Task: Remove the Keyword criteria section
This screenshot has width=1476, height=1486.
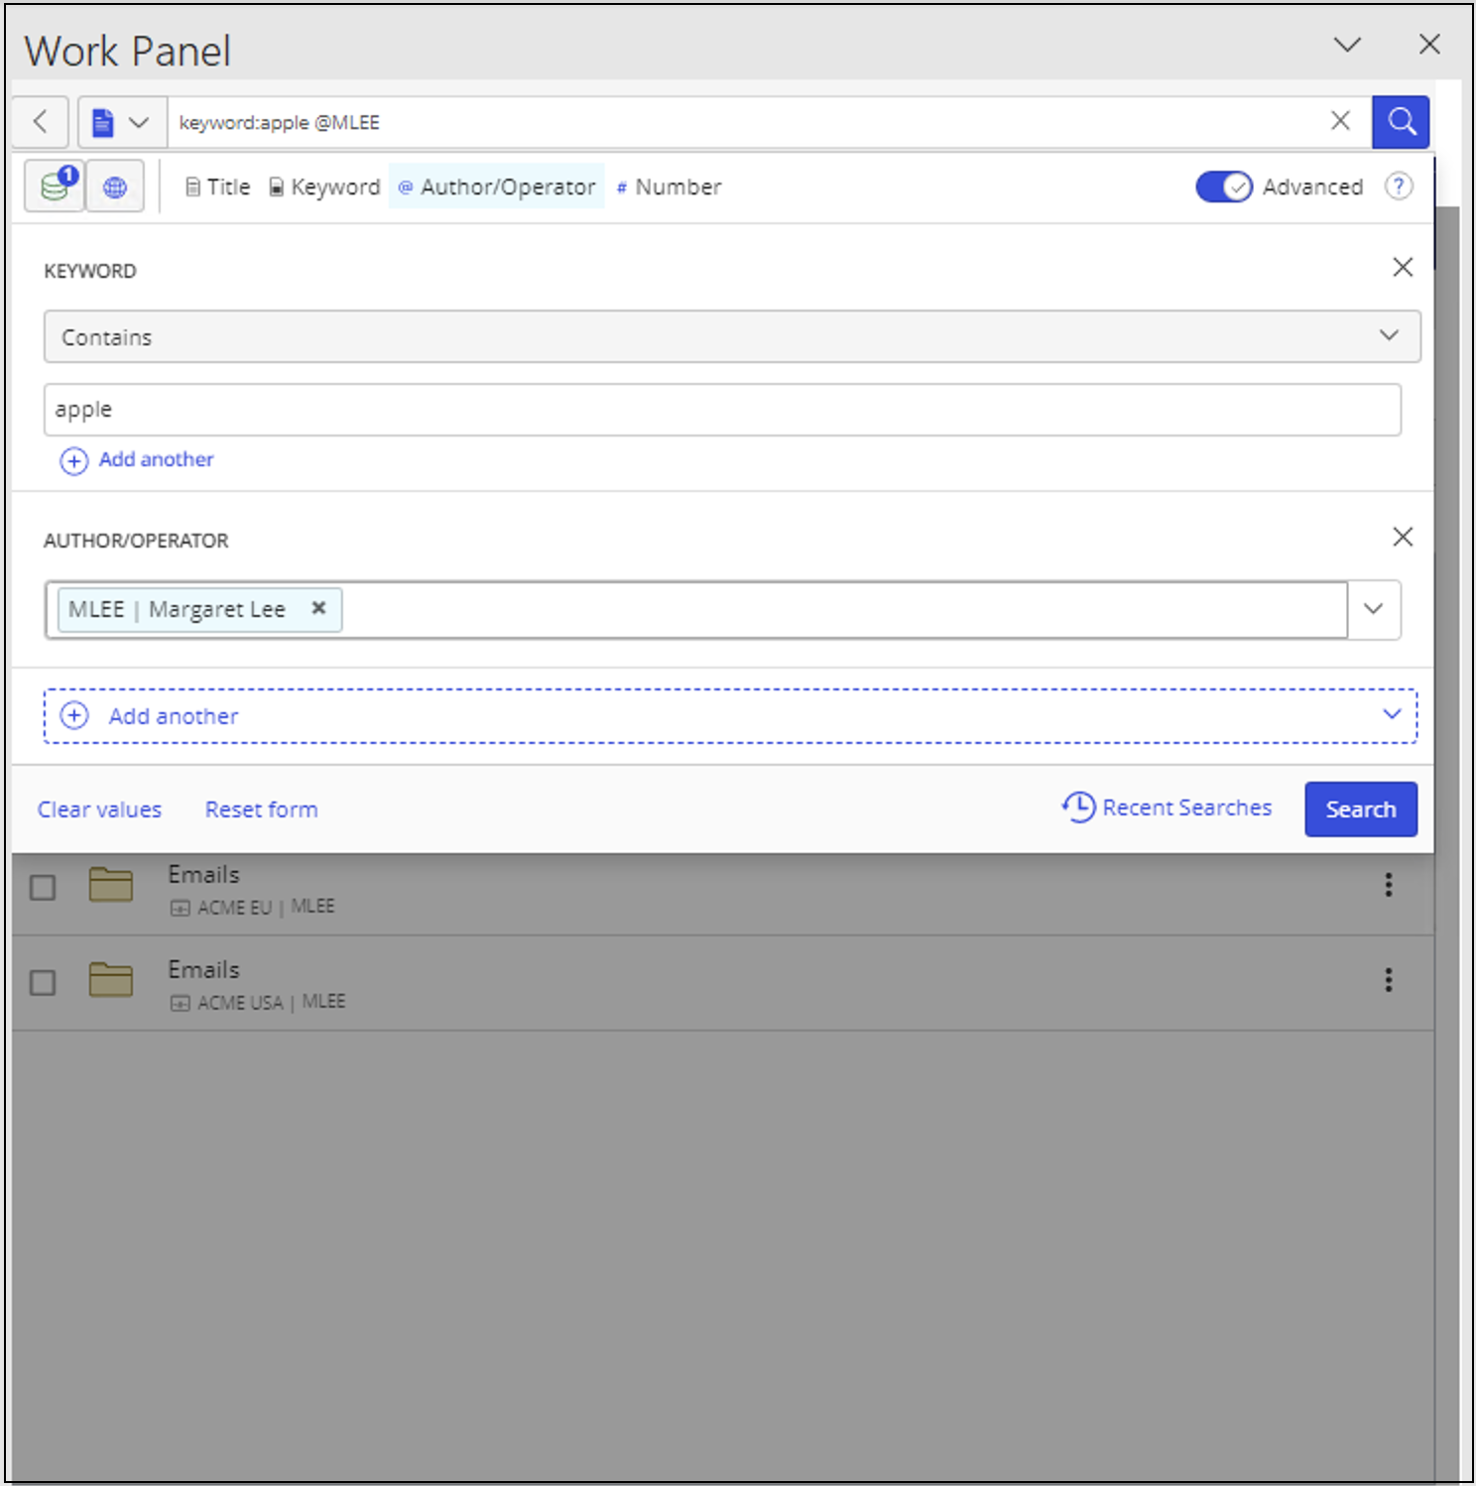Action: click(1402, 267)
